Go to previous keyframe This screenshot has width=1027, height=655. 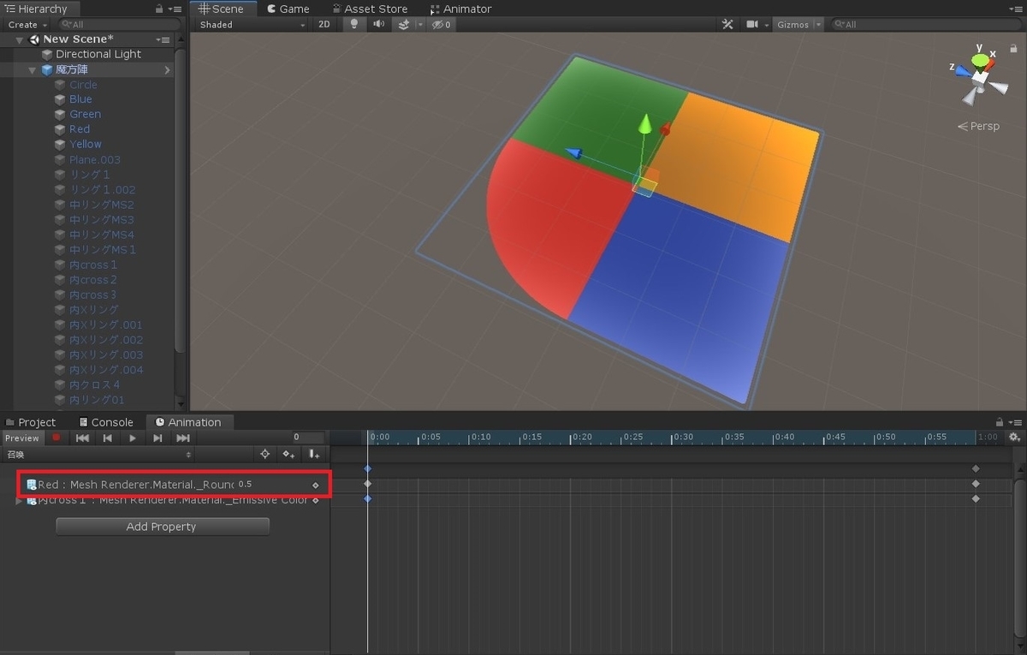(107, 438)
